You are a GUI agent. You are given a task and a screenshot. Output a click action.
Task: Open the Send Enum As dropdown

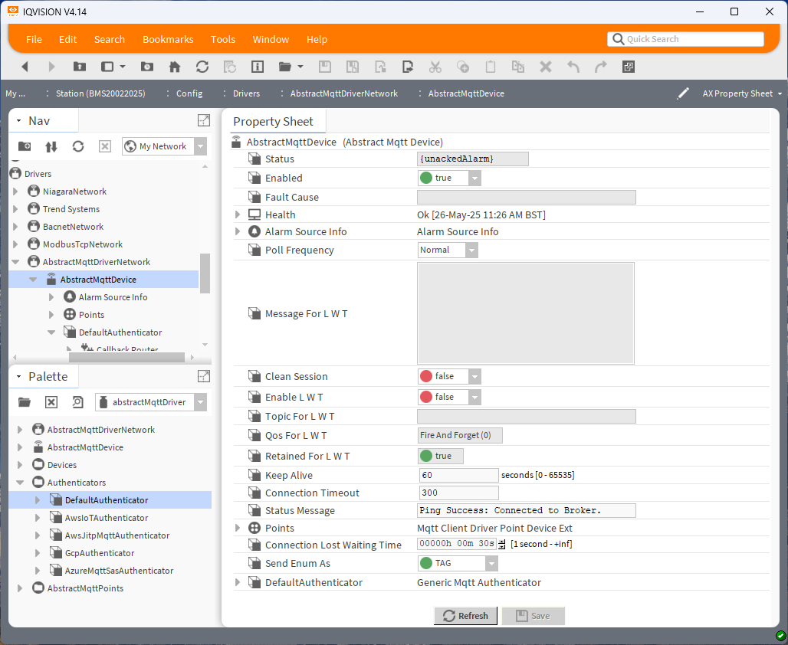tap(458, 563)
